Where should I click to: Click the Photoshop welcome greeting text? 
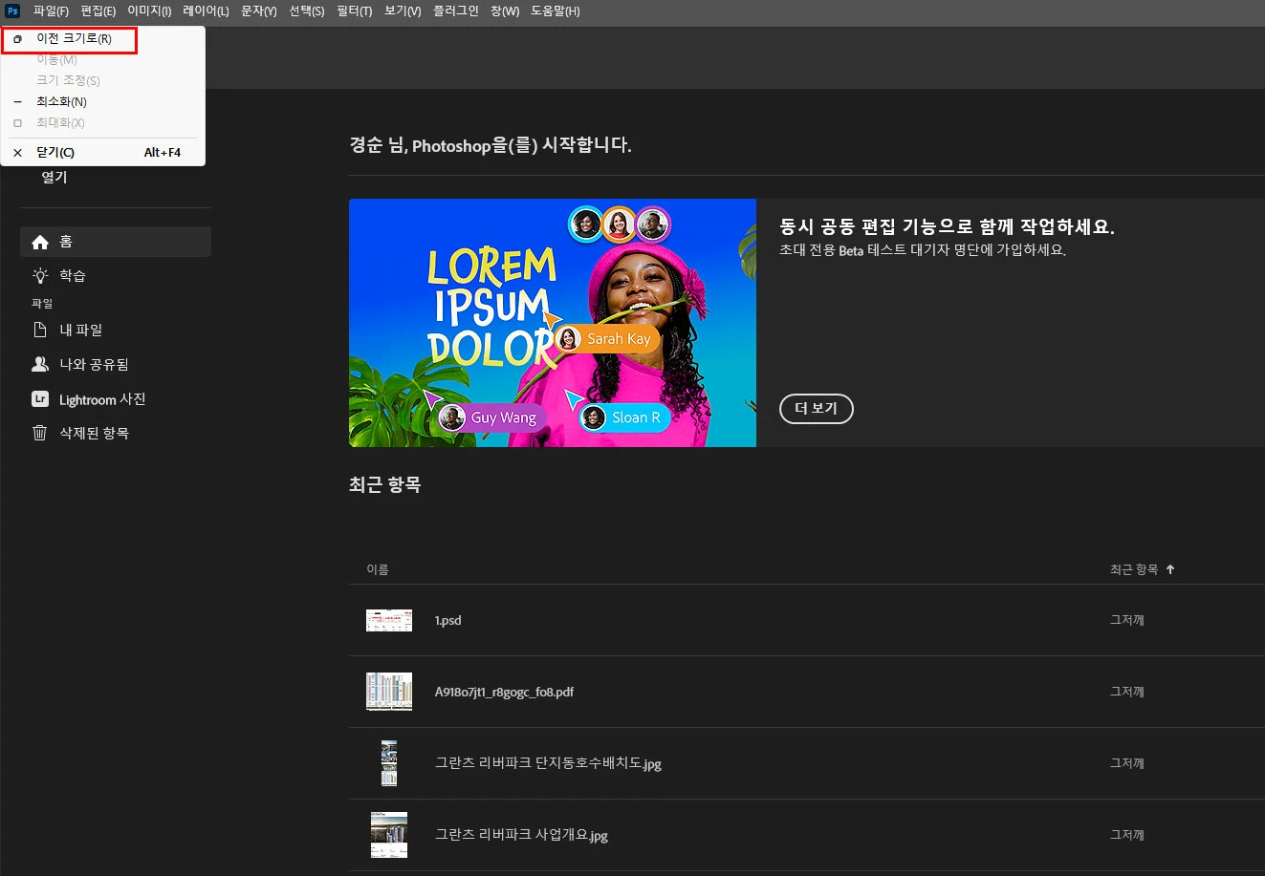[x=491, y=145]
